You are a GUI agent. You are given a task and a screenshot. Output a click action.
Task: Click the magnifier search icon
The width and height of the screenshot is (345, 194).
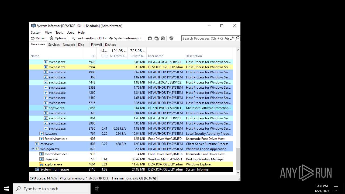pyautogui.click(x=237, y=38)
